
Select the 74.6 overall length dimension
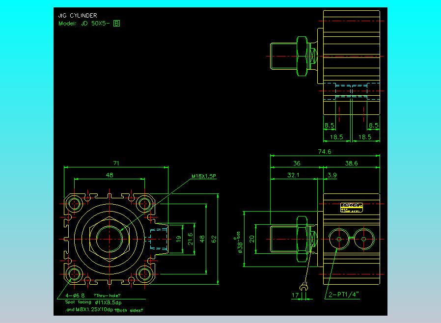(324, 152)
